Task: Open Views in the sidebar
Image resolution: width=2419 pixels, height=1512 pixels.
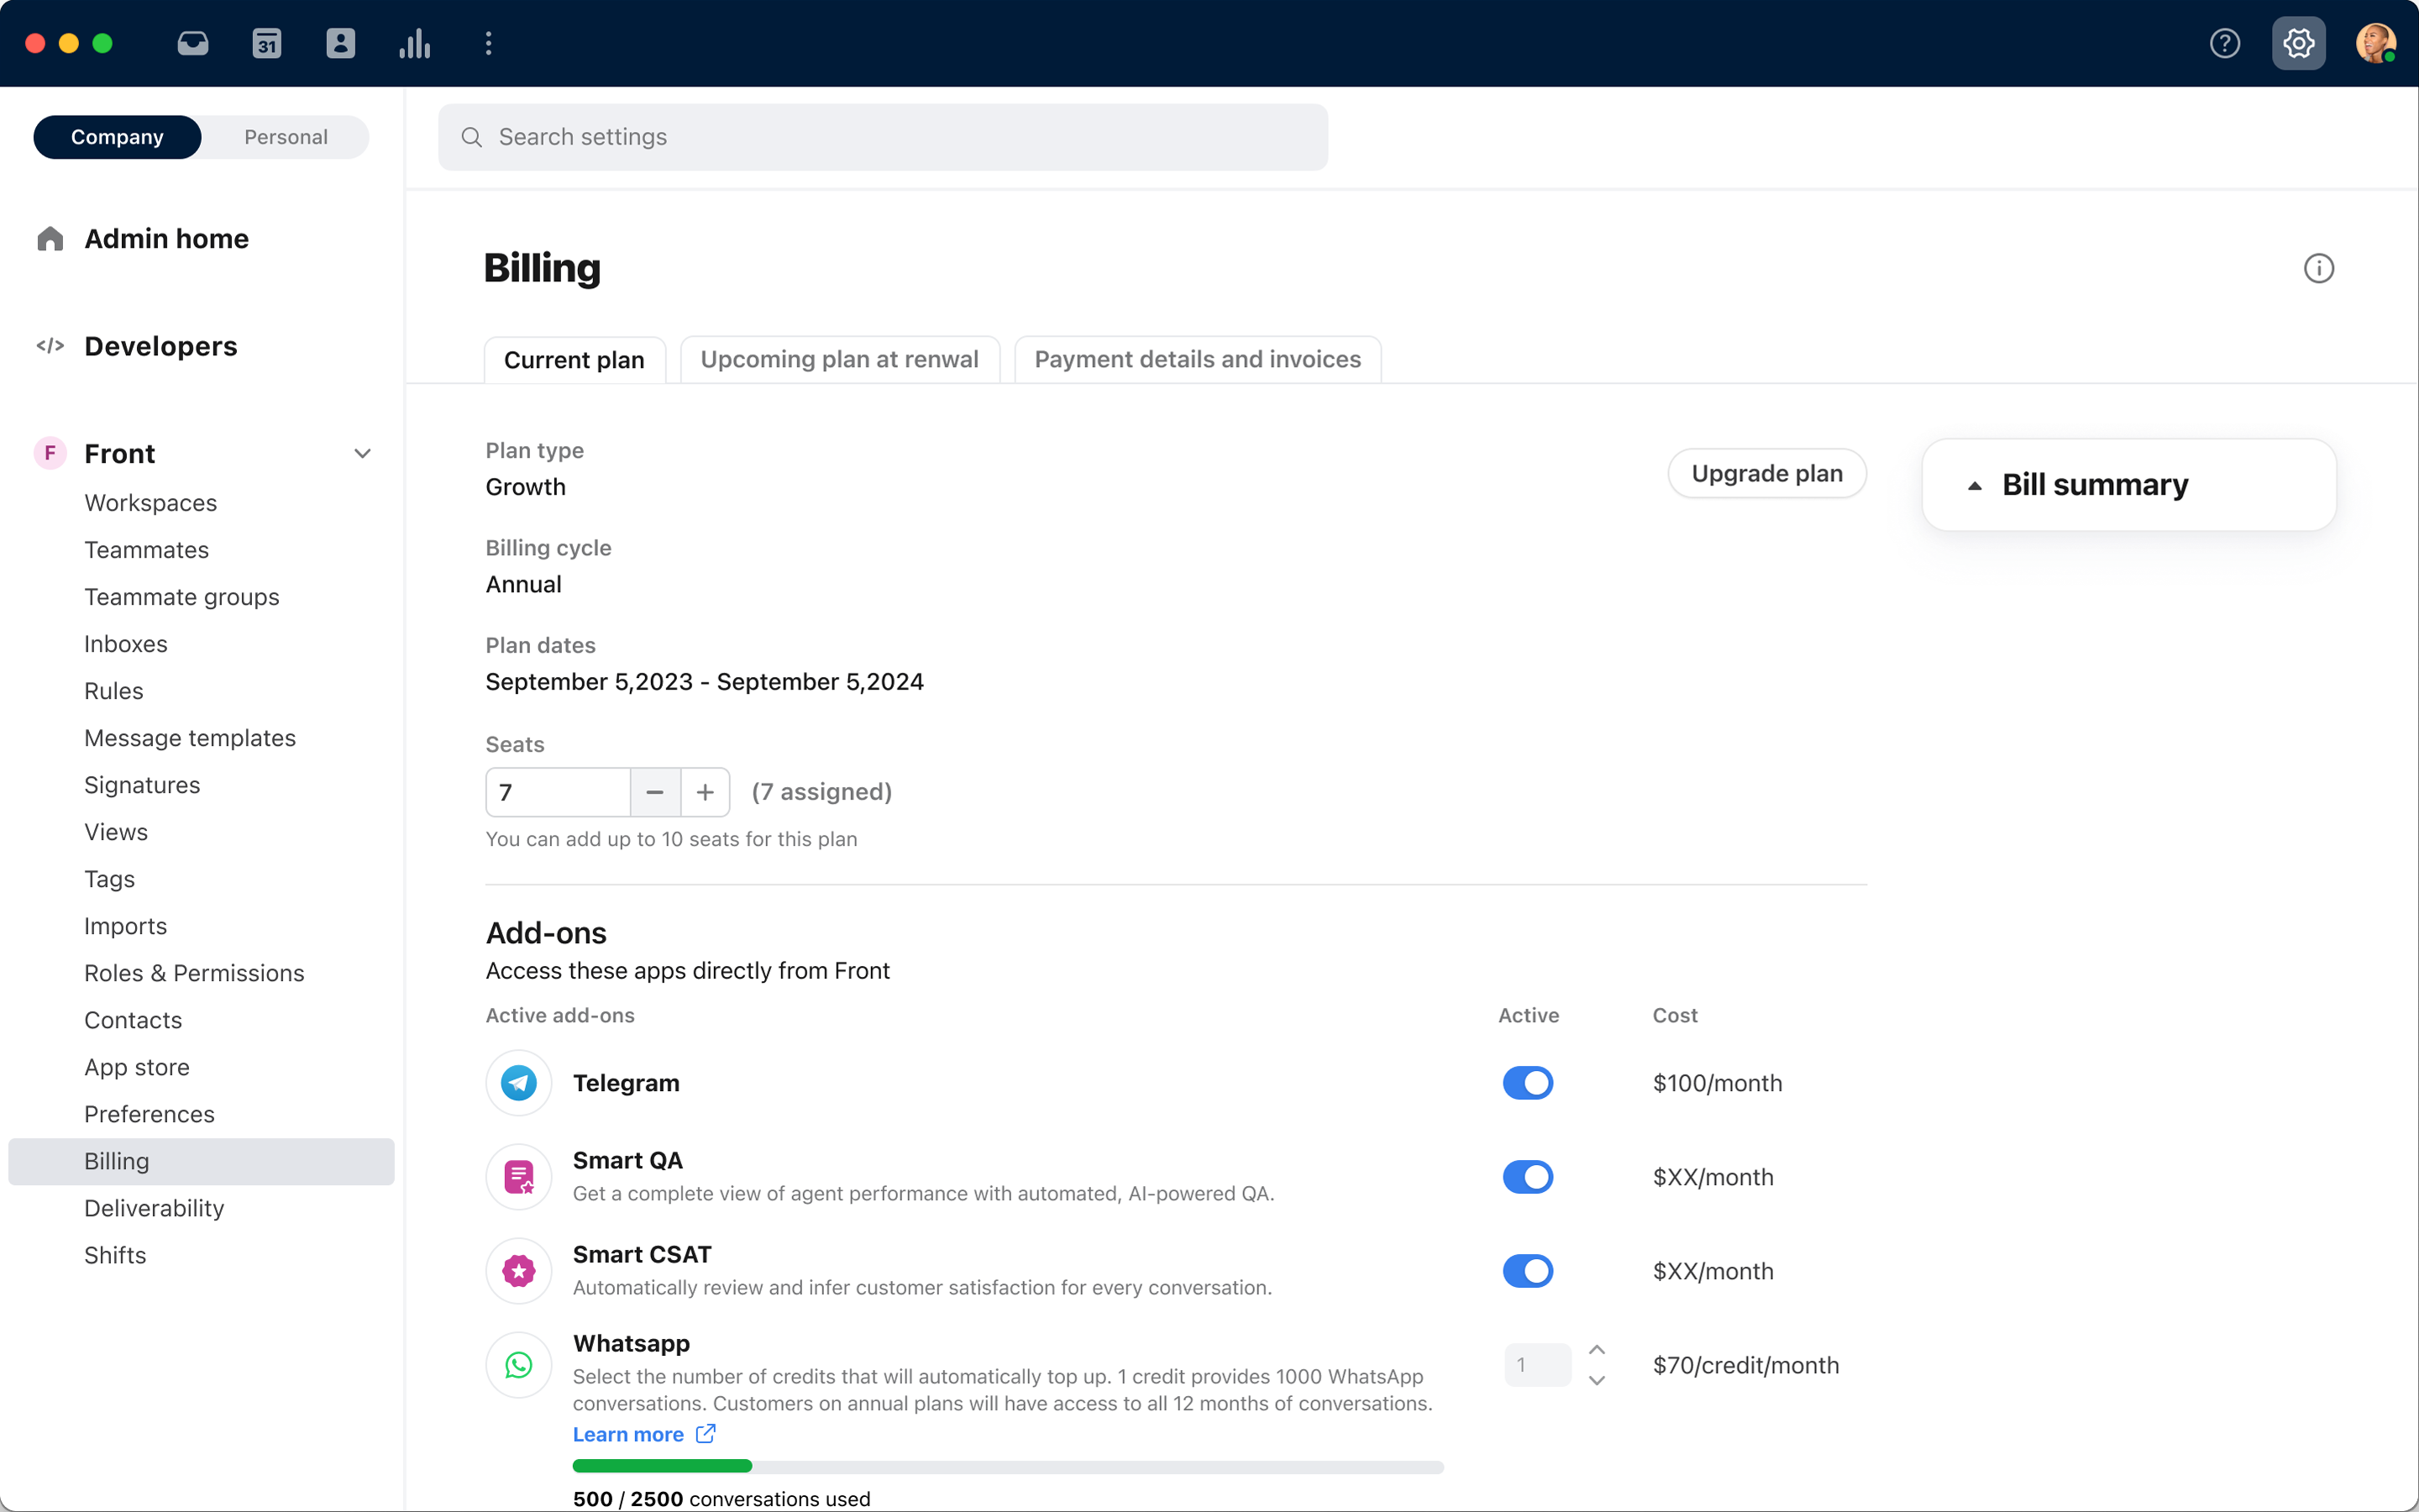Action: click(x=116, y=832)
